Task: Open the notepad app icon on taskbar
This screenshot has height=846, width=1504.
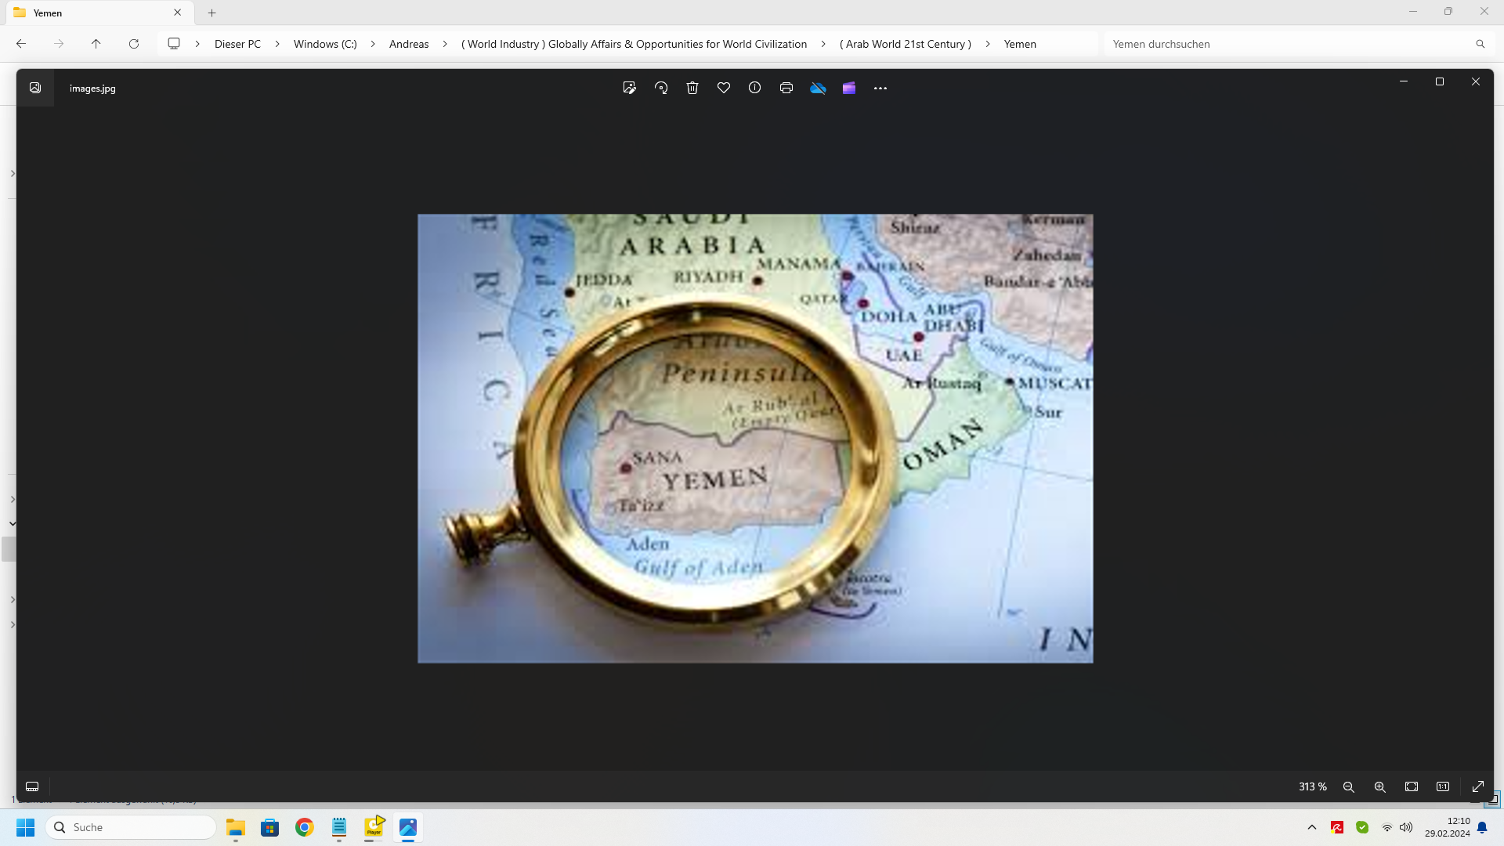Action: pyautogui.click(x=339, y=827)
